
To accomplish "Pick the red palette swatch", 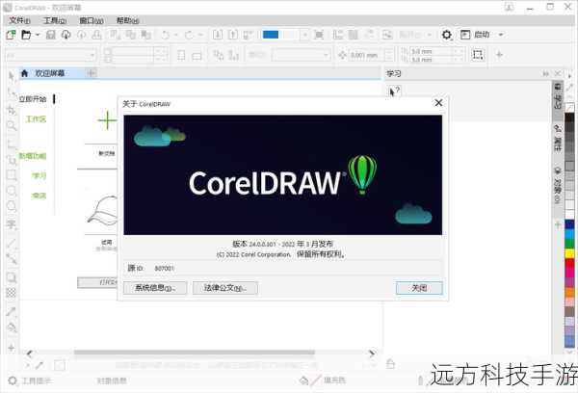I will [x=569, y=263].
